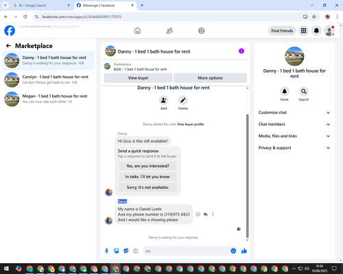Reply to Danny's message arrow icon
Viewport: 343px width, 274px height.
[206, 214]
